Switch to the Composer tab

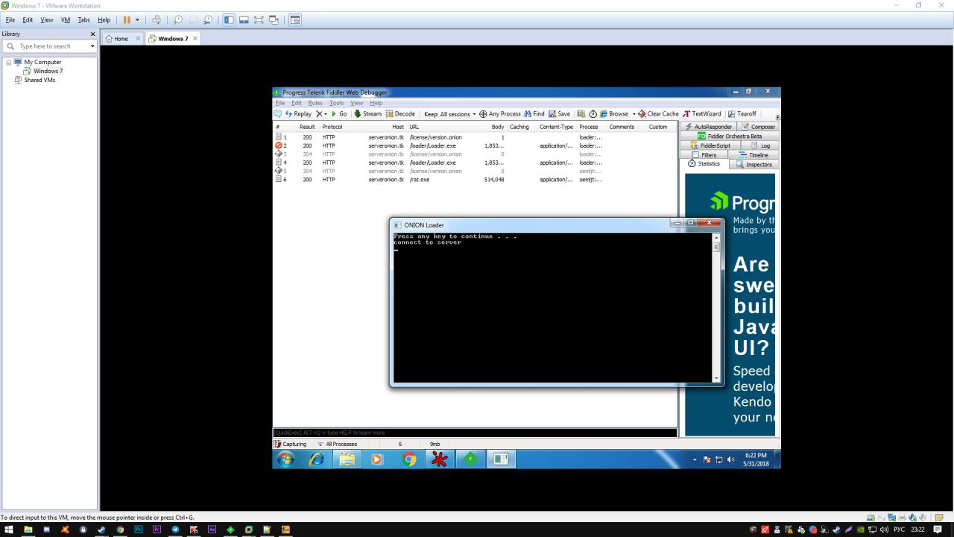(x=759, y=127)
